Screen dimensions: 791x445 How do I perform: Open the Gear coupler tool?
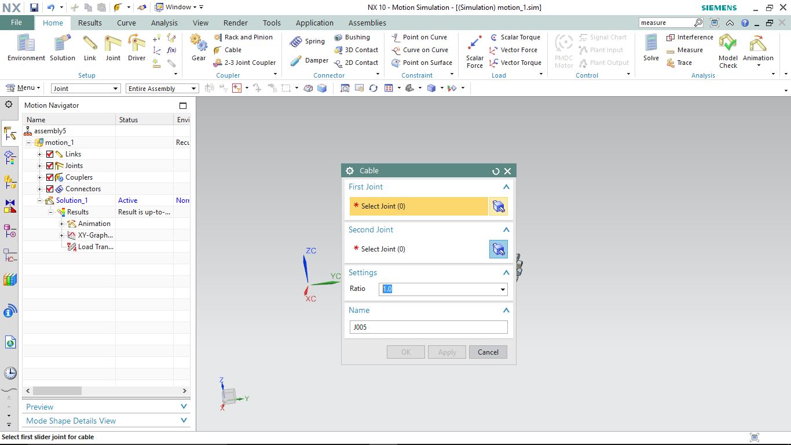(x=199, y=48)
